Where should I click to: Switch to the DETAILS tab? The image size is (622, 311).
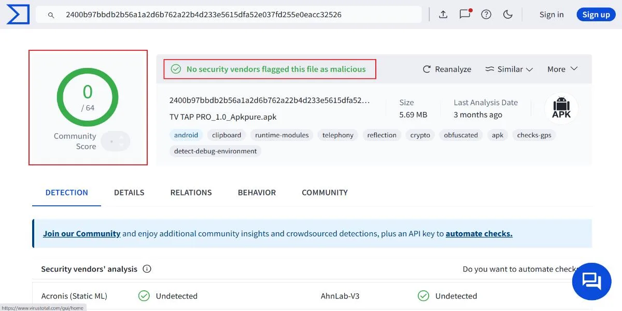tap(129, 192)
